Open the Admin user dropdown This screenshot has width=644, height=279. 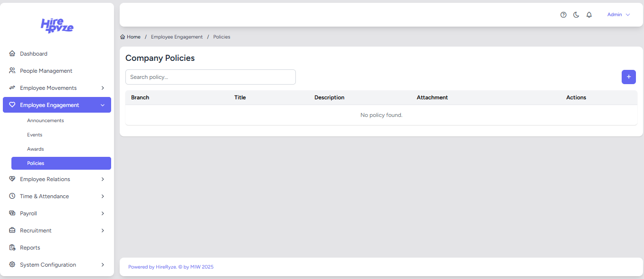(x=618, y=15)
